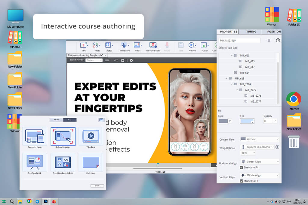Select the Responsive Learning Sample.cptx document tab
Screen dimensions: 308x205
(87, 55)
